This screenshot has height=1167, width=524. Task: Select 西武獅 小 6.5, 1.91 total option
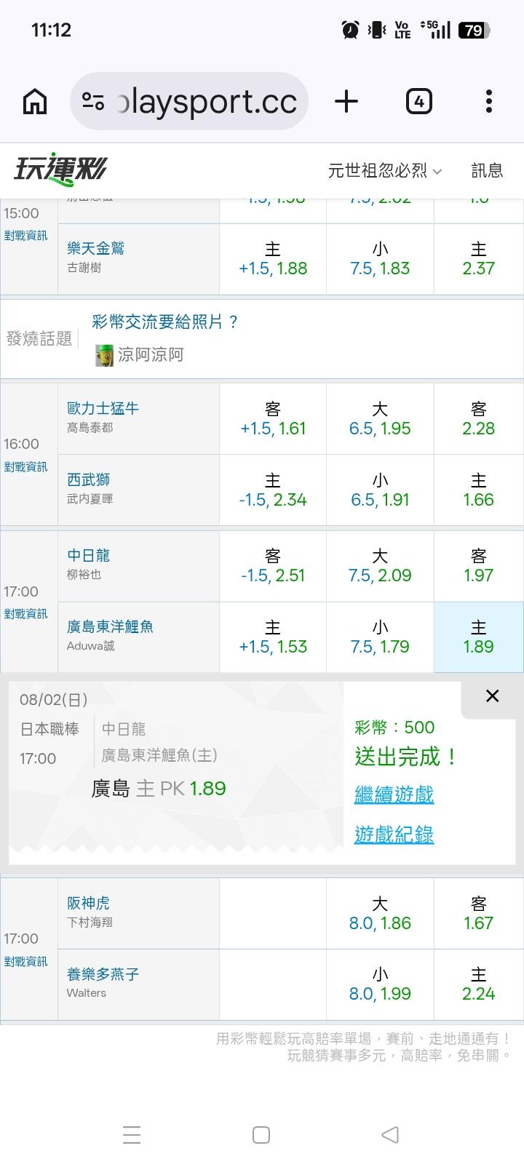pyautogui.click(x=380, y=490)
